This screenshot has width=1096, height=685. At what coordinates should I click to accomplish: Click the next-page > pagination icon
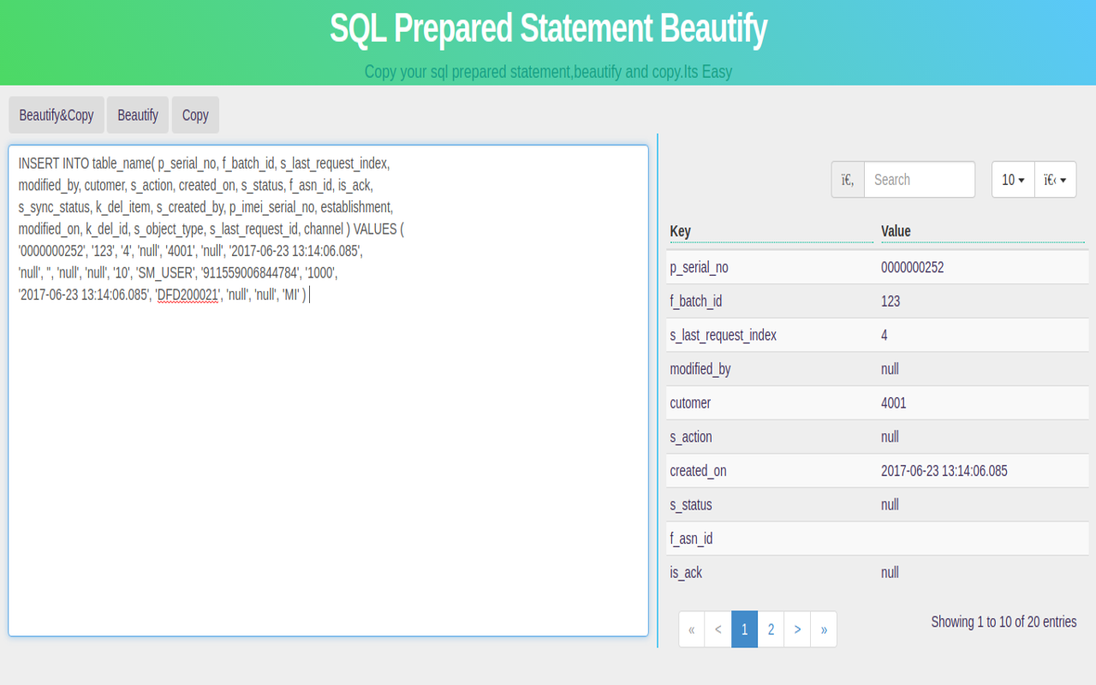coord(797,628)
